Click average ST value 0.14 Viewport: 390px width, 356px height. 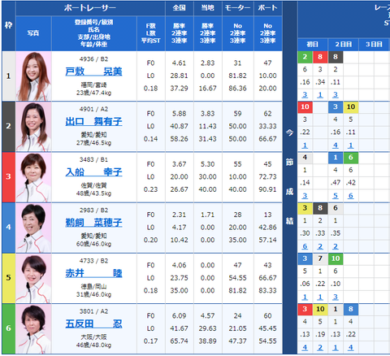[151, 139]
